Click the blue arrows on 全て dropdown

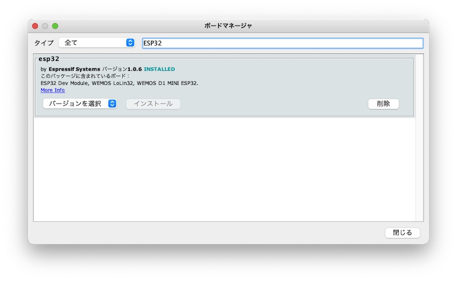point(130,43)
